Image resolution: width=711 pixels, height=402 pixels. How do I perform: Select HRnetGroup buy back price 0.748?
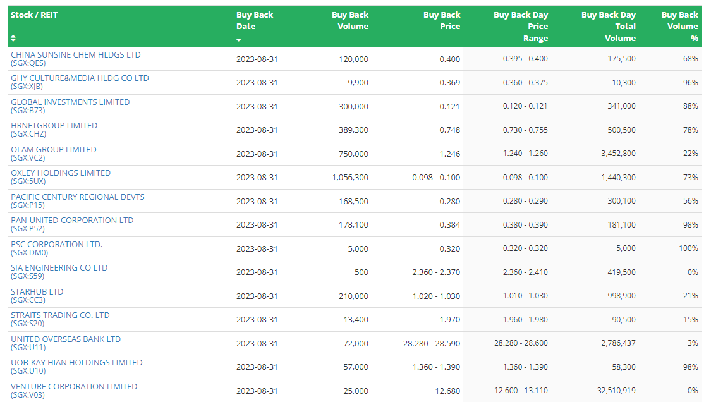[449, 130]
